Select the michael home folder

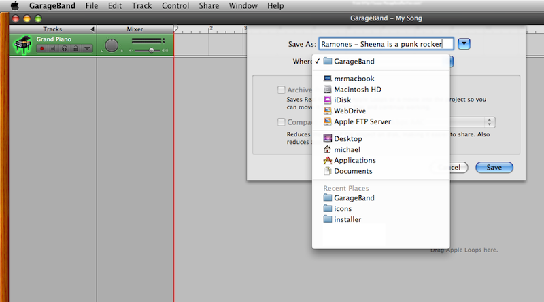click(x=347, y=149)
